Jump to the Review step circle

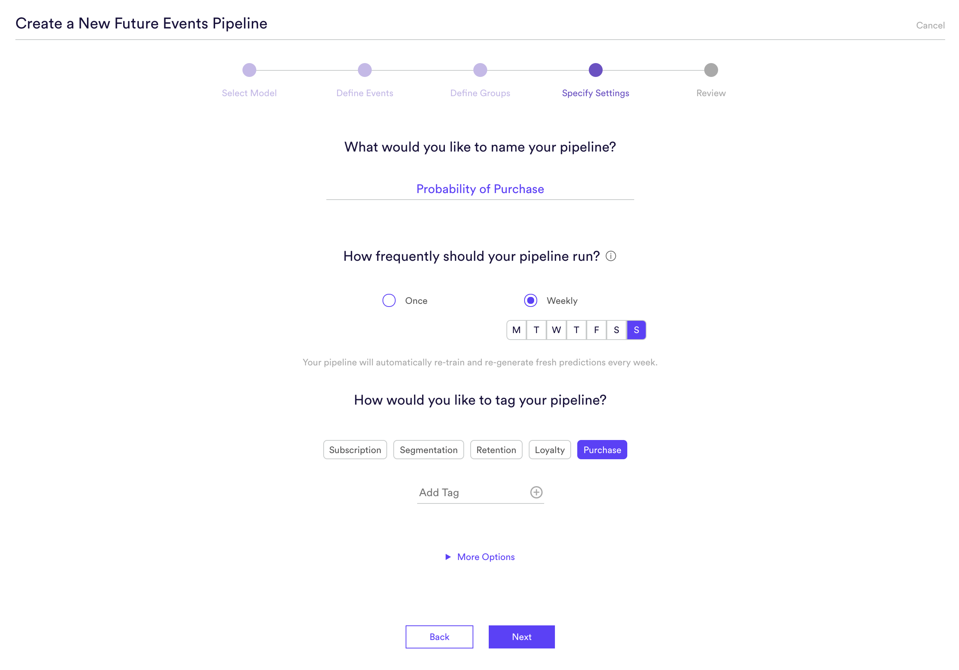pyautogui.click(x=711, y=70)
